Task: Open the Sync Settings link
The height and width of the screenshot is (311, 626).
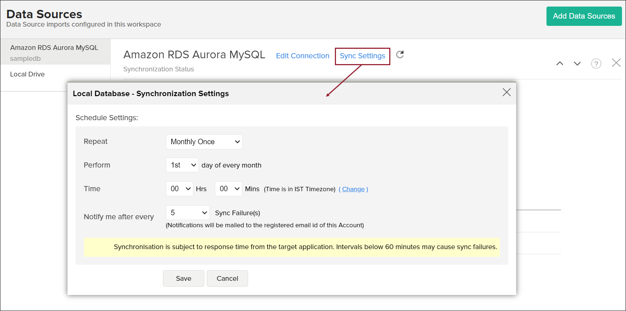Action: coord(362,56)
